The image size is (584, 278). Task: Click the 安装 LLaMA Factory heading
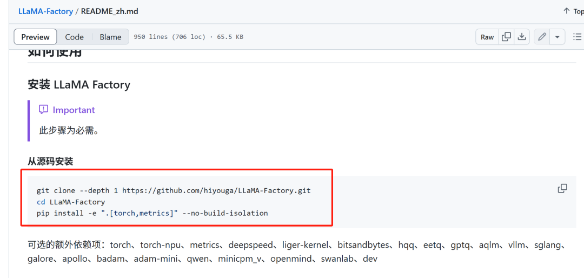pos(79,84)
